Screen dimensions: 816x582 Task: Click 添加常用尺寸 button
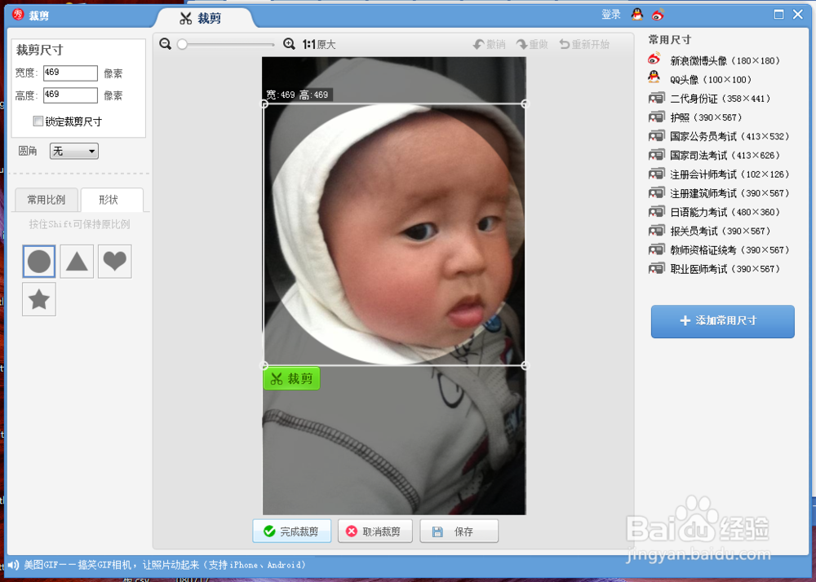pos(722,321)
